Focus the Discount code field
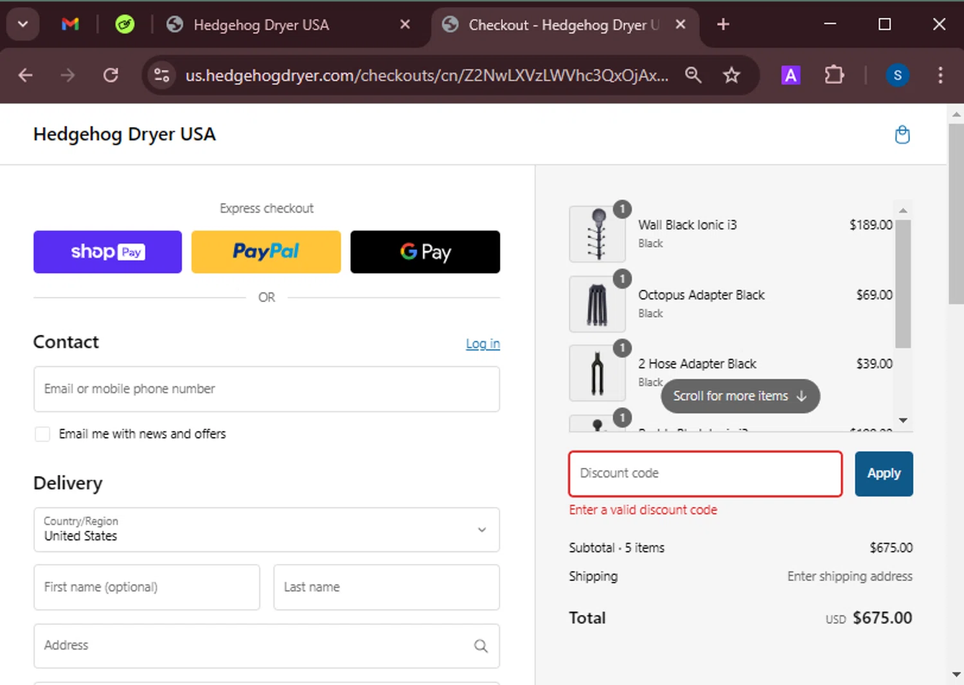 tap(705, 474)
